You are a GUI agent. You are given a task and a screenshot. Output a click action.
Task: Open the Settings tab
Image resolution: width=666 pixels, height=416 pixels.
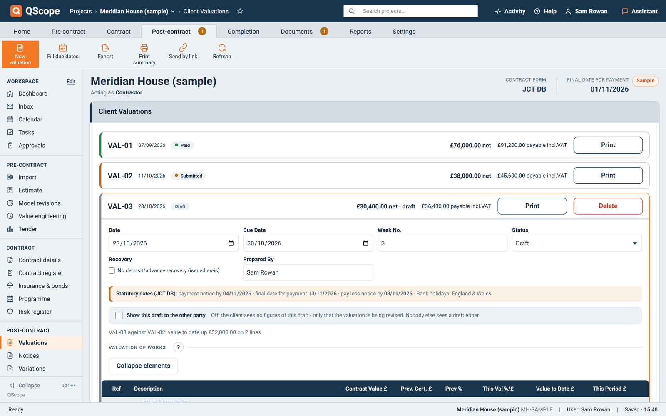tap(404, 32)
